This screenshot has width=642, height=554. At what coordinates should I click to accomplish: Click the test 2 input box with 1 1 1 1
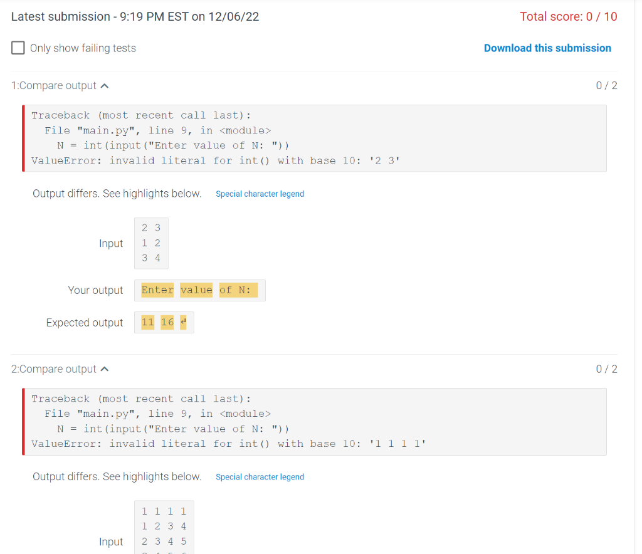pyautogui.click(x=164, y=527)
